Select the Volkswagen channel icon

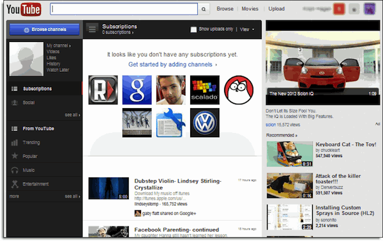click(205, 123)
